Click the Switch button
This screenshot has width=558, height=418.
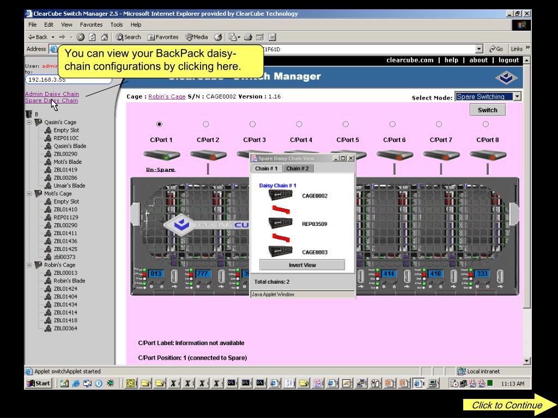coord(488,110)
